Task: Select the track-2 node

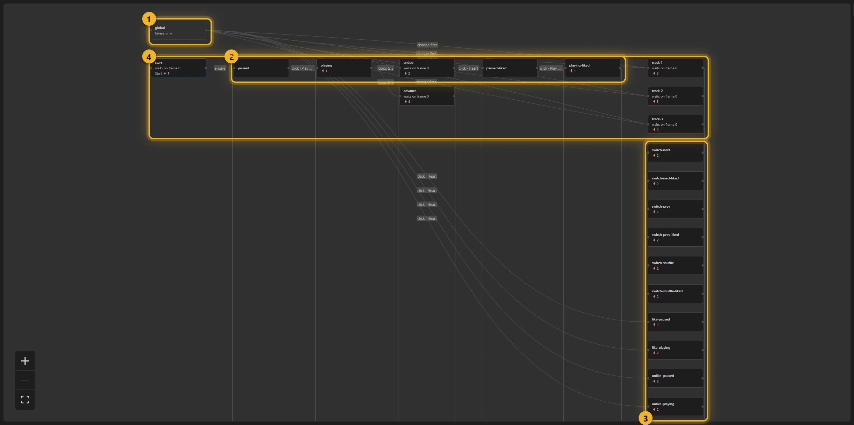Action: pyautogui.click(x=676, y=96)
